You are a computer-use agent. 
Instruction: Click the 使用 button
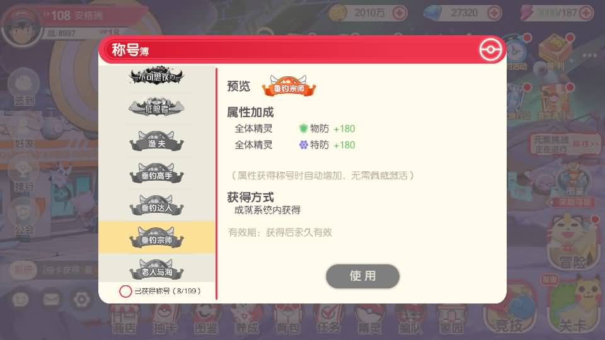[x=362, y=276]
